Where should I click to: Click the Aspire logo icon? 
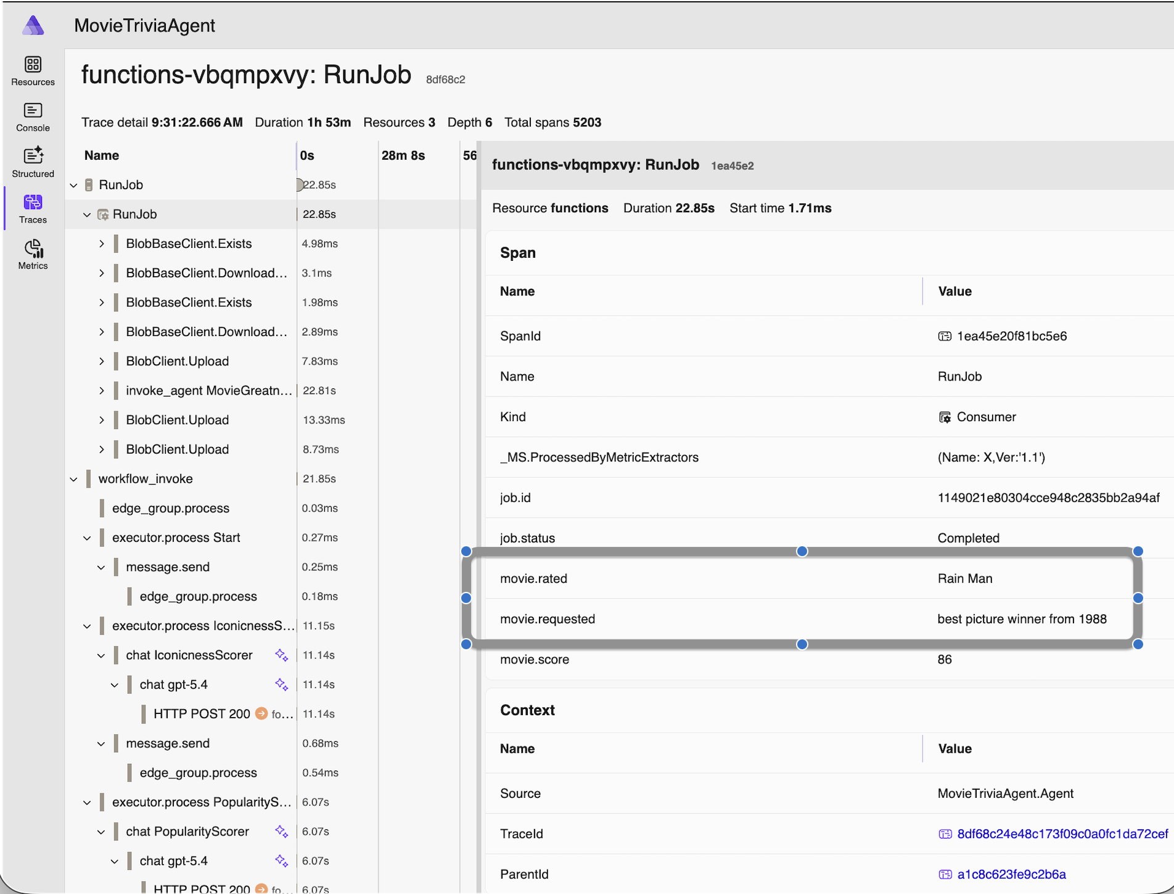(33, 26)
